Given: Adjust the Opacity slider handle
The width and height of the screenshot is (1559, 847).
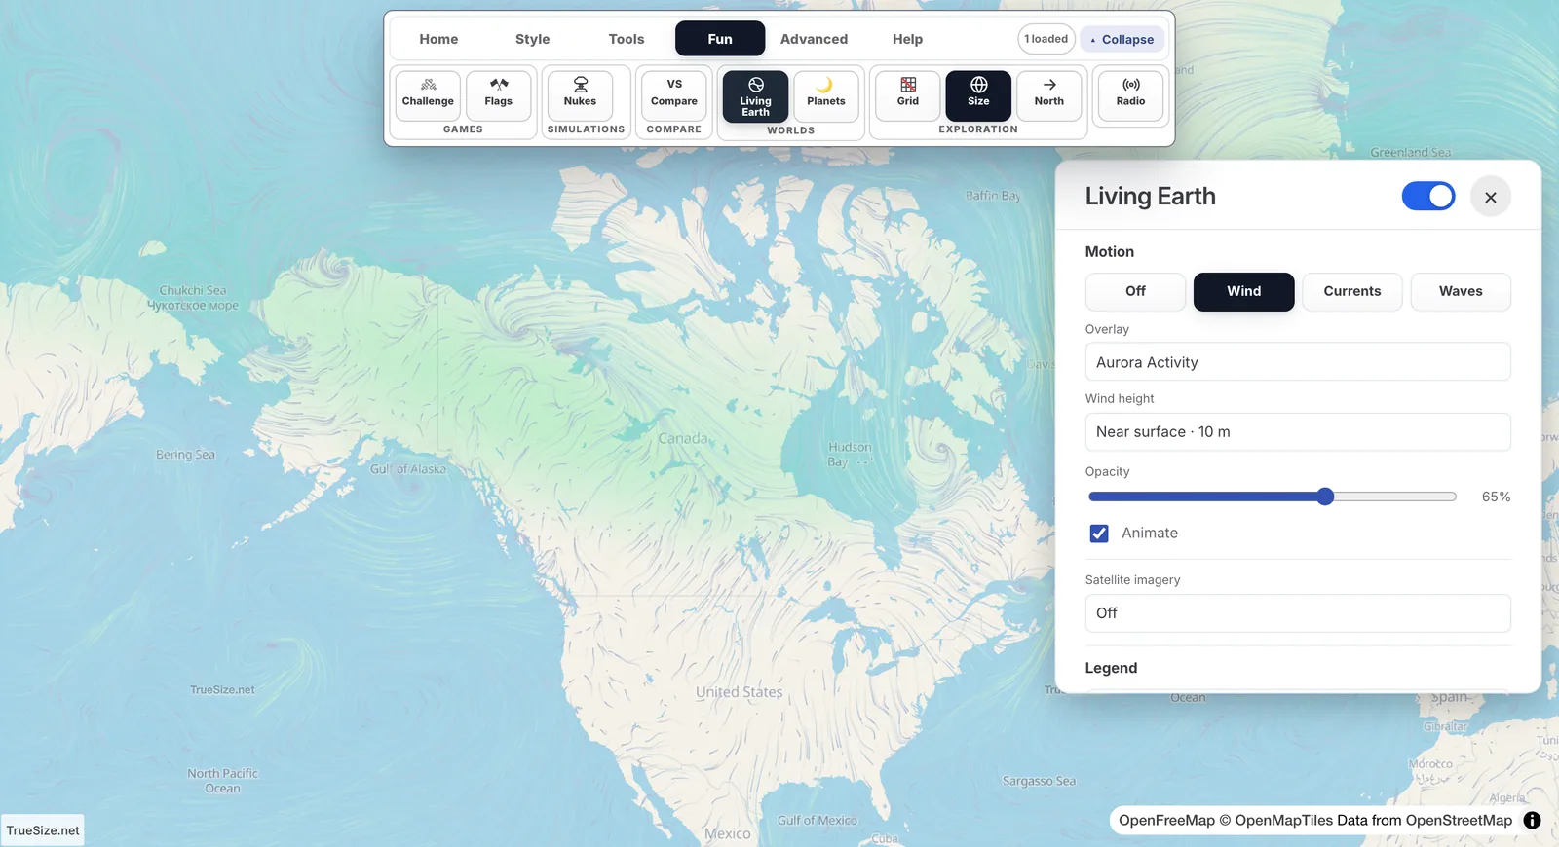Looking at the screenshot, I should point(1325,497).
